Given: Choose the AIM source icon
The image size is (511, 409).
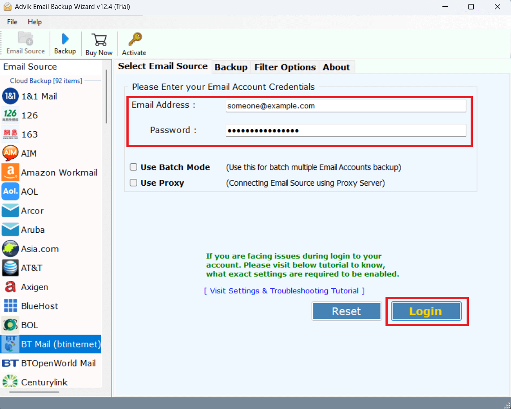Looking at the screenshot, I should (10, 153).
